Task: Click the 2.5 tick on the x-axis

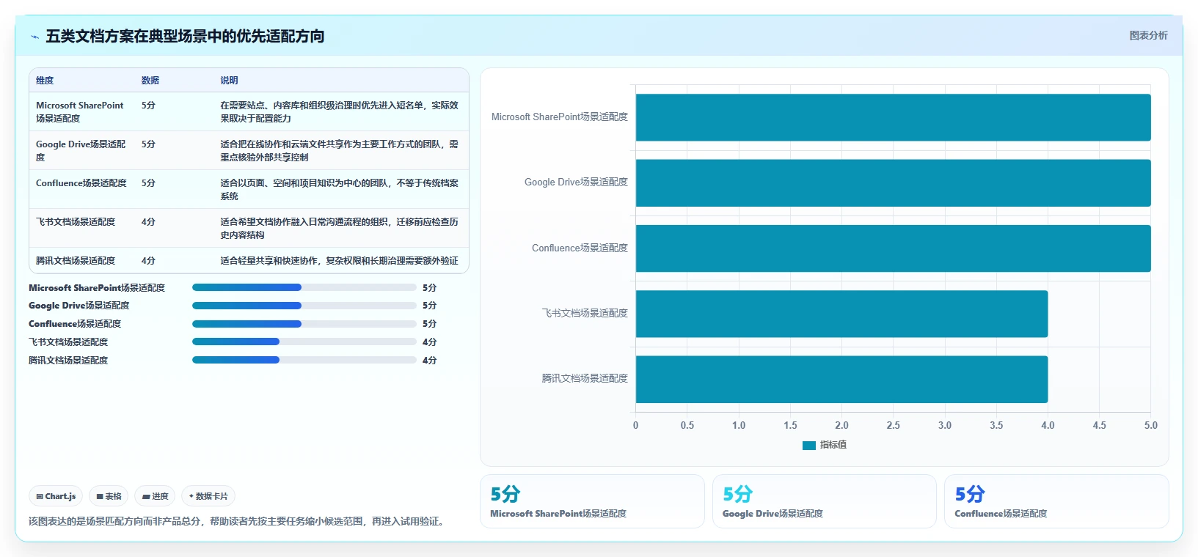Action: 893,425
